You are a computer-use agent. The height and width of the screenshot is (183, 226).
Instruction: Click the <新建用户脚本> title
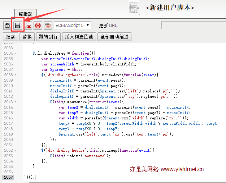pos(170,8)
